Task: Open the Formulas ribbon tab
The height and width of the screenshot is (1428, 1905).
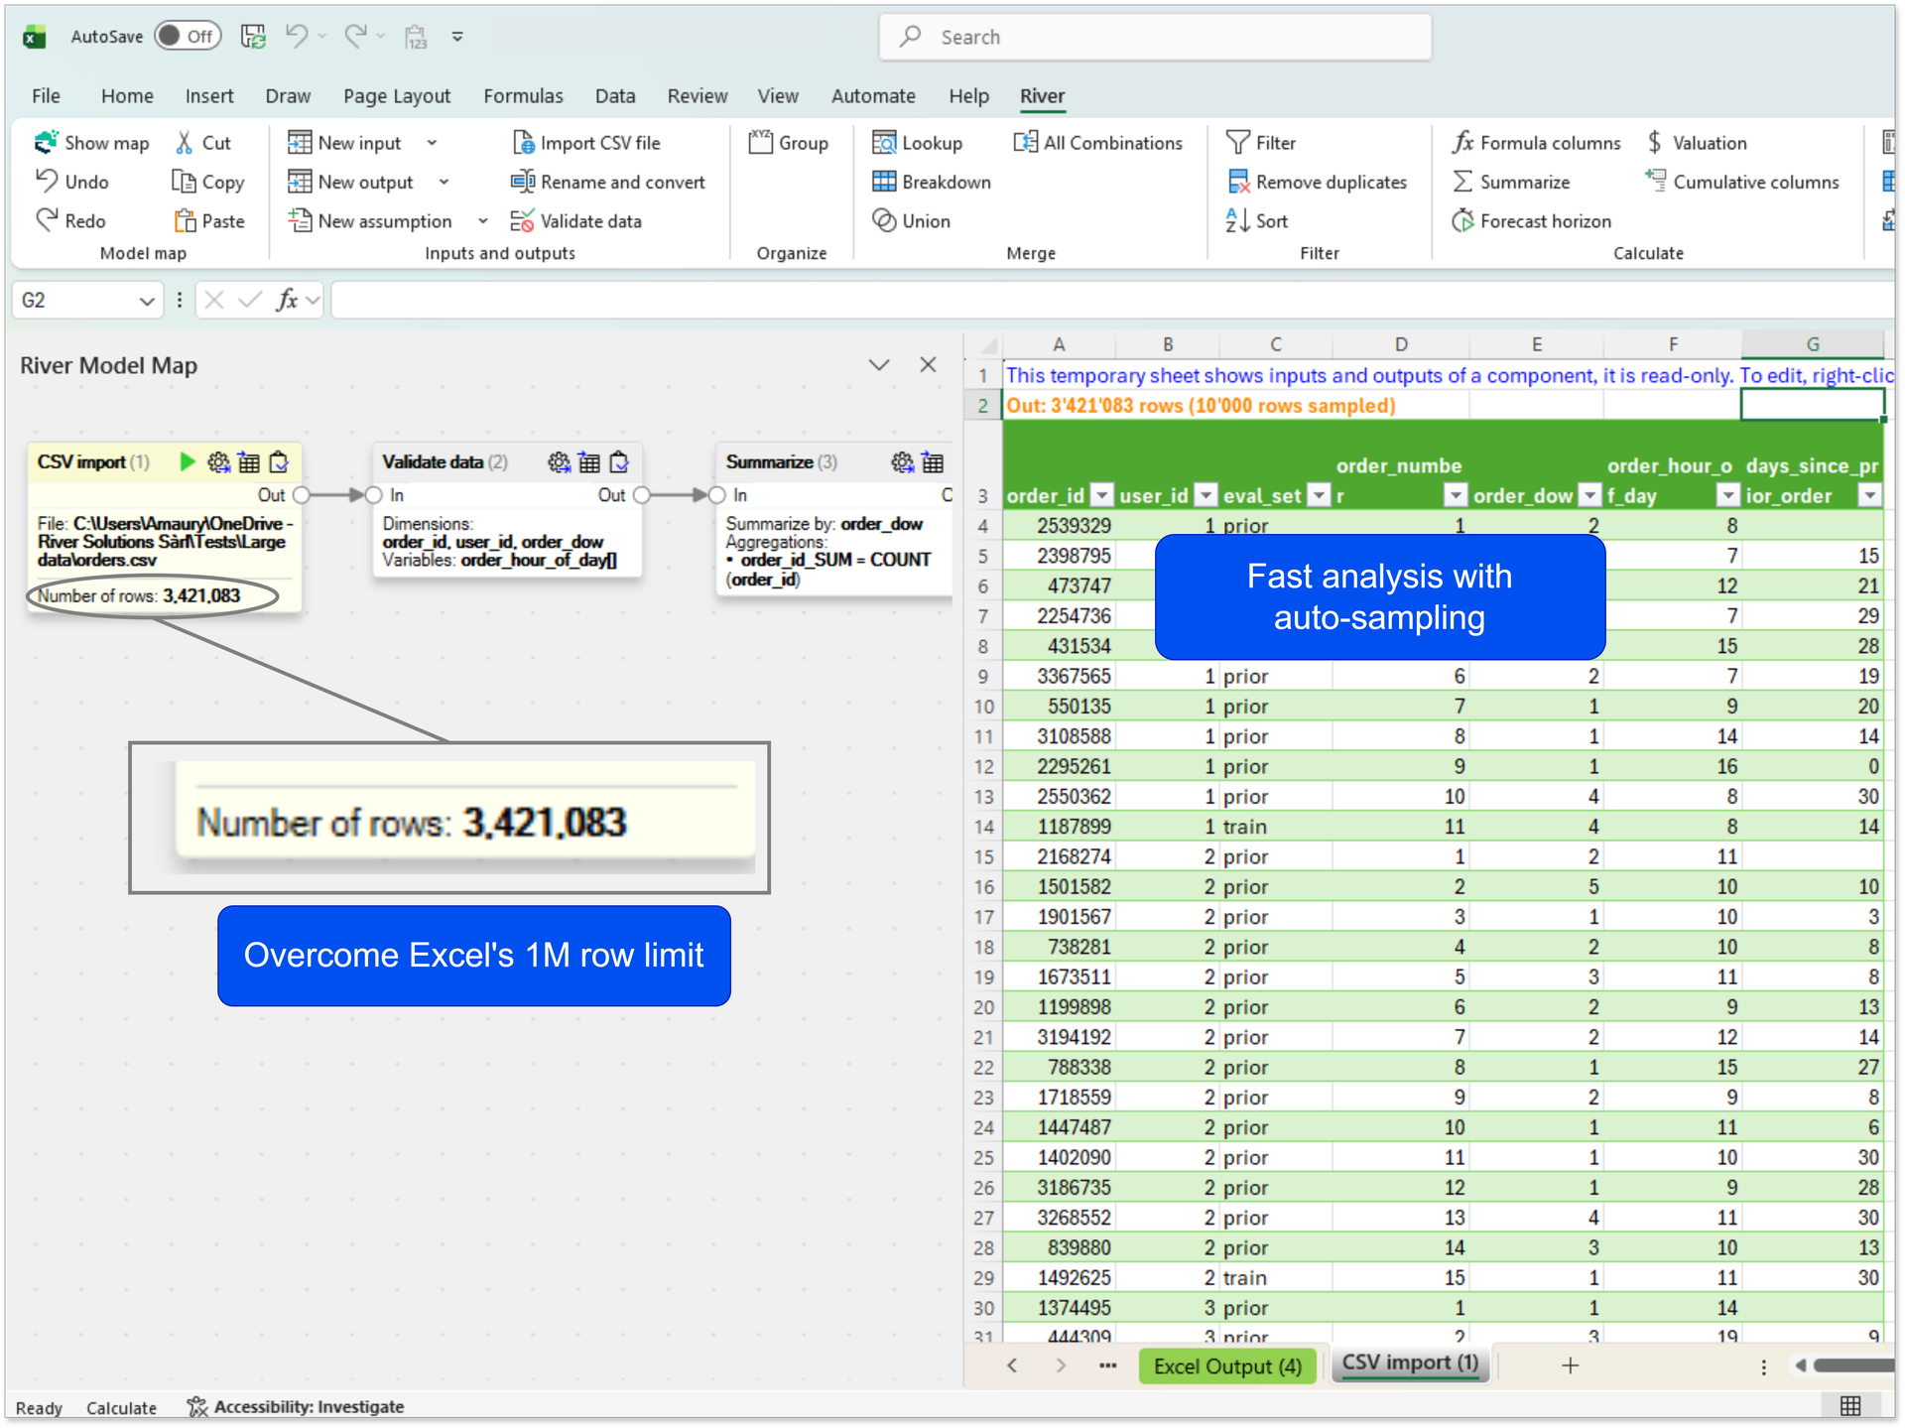Action: click(x=523, y=96)
